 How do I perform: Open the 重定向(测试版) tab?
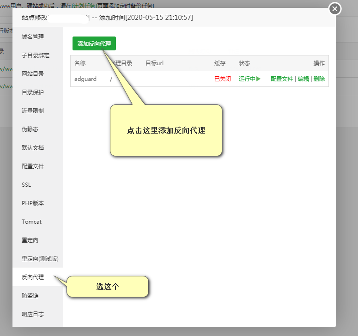[x=40, y=259]
